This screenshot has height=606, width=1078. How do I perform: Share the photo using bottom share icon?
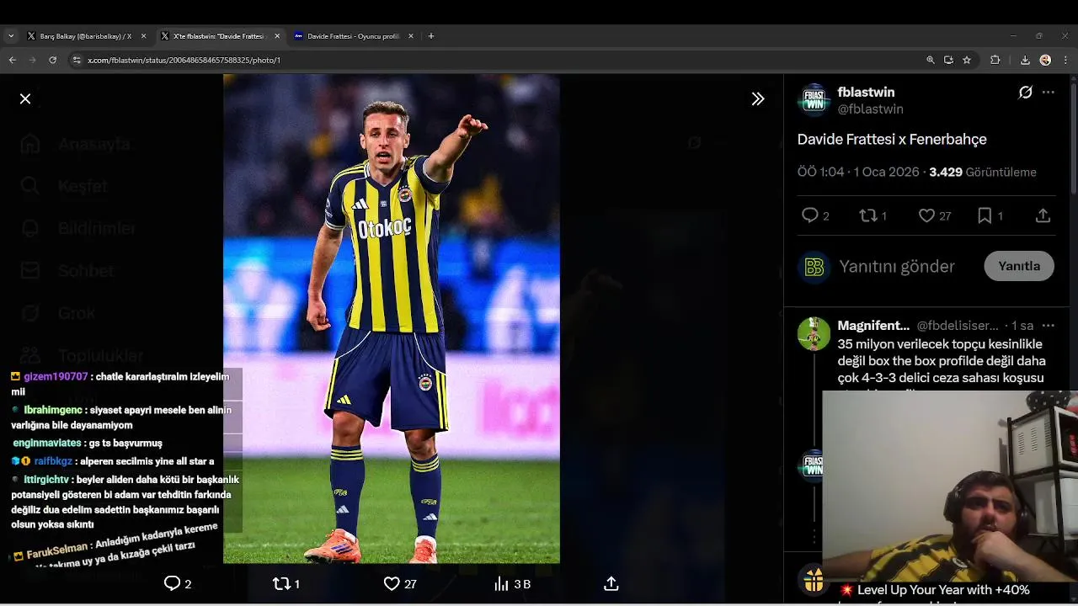[612, 583]
